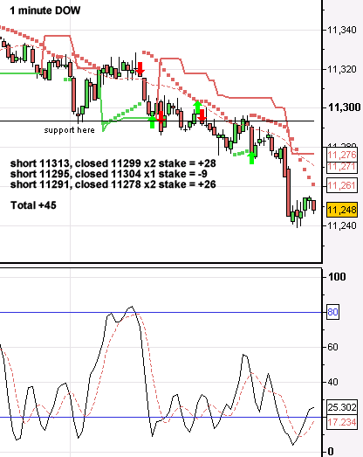The width and height of the screenshot is (363, 457).
Task: Select the 11,340 price axis label
Action: click(342, 30)
